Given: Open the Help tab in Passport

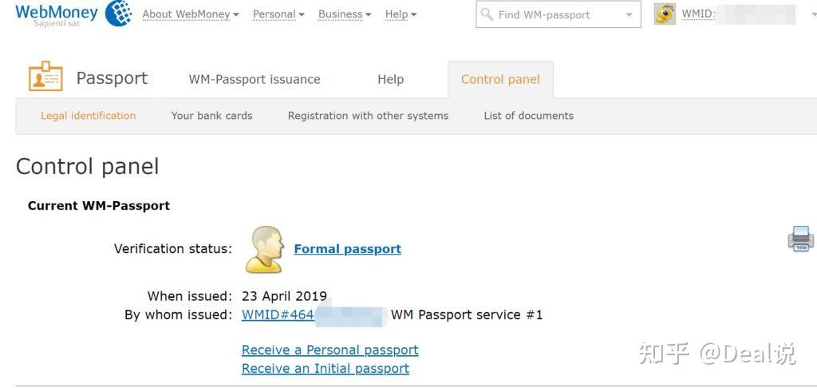Looking at the screenshot, I should [x=390, y=79].
